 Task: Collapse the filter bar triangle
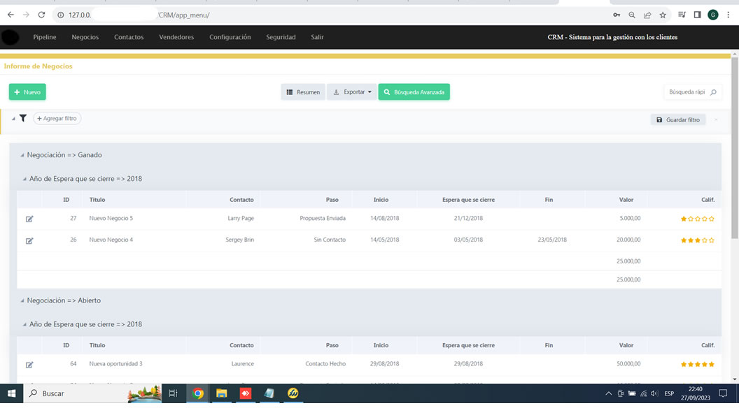click(13, 119)
